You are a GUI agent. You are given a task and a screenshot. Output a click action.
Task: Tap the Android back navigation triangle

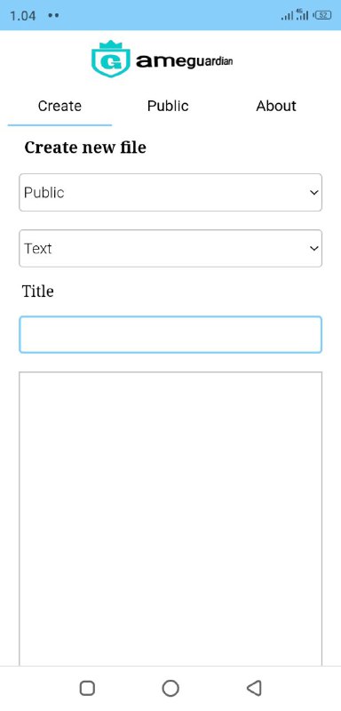[x=255, y=688]
